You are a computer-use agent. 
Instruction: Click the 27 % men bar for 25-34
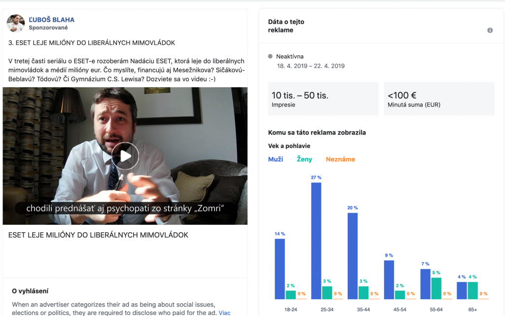(316, 241)
